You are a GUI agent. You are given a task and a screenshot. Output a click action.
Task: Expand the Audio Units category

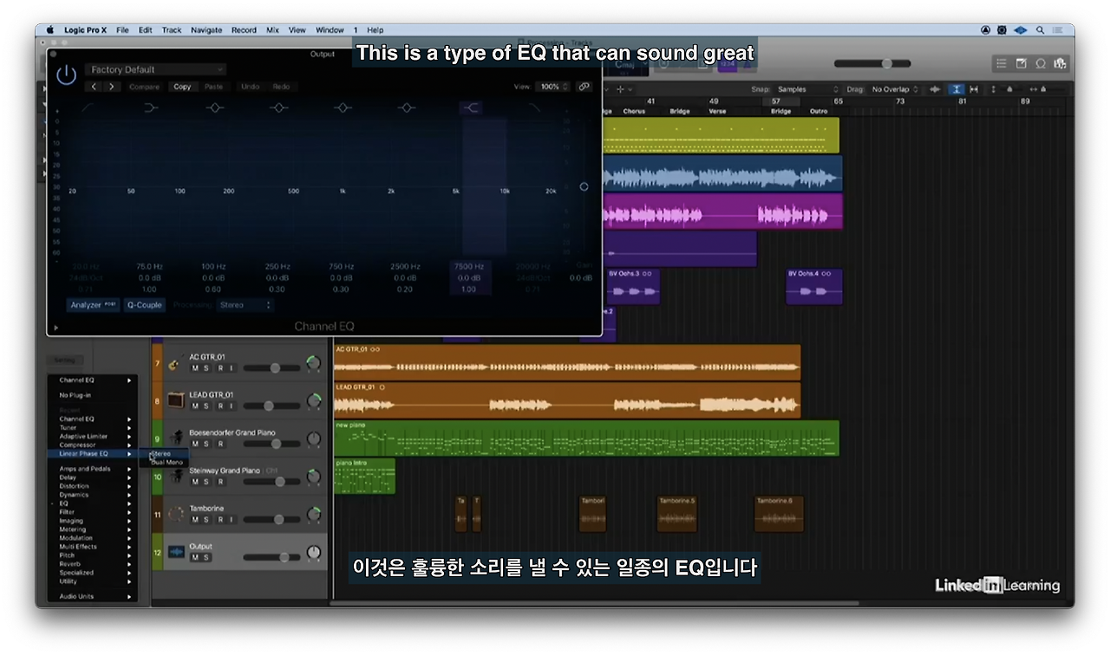(x=91, y=596)
